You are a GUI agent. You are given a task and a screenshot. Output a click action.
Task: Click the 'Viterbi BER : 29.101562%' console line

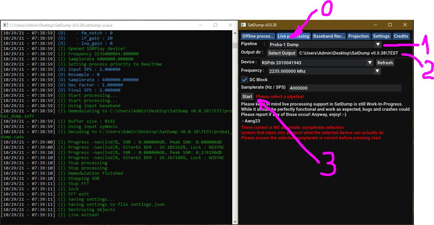pos(112,147)
